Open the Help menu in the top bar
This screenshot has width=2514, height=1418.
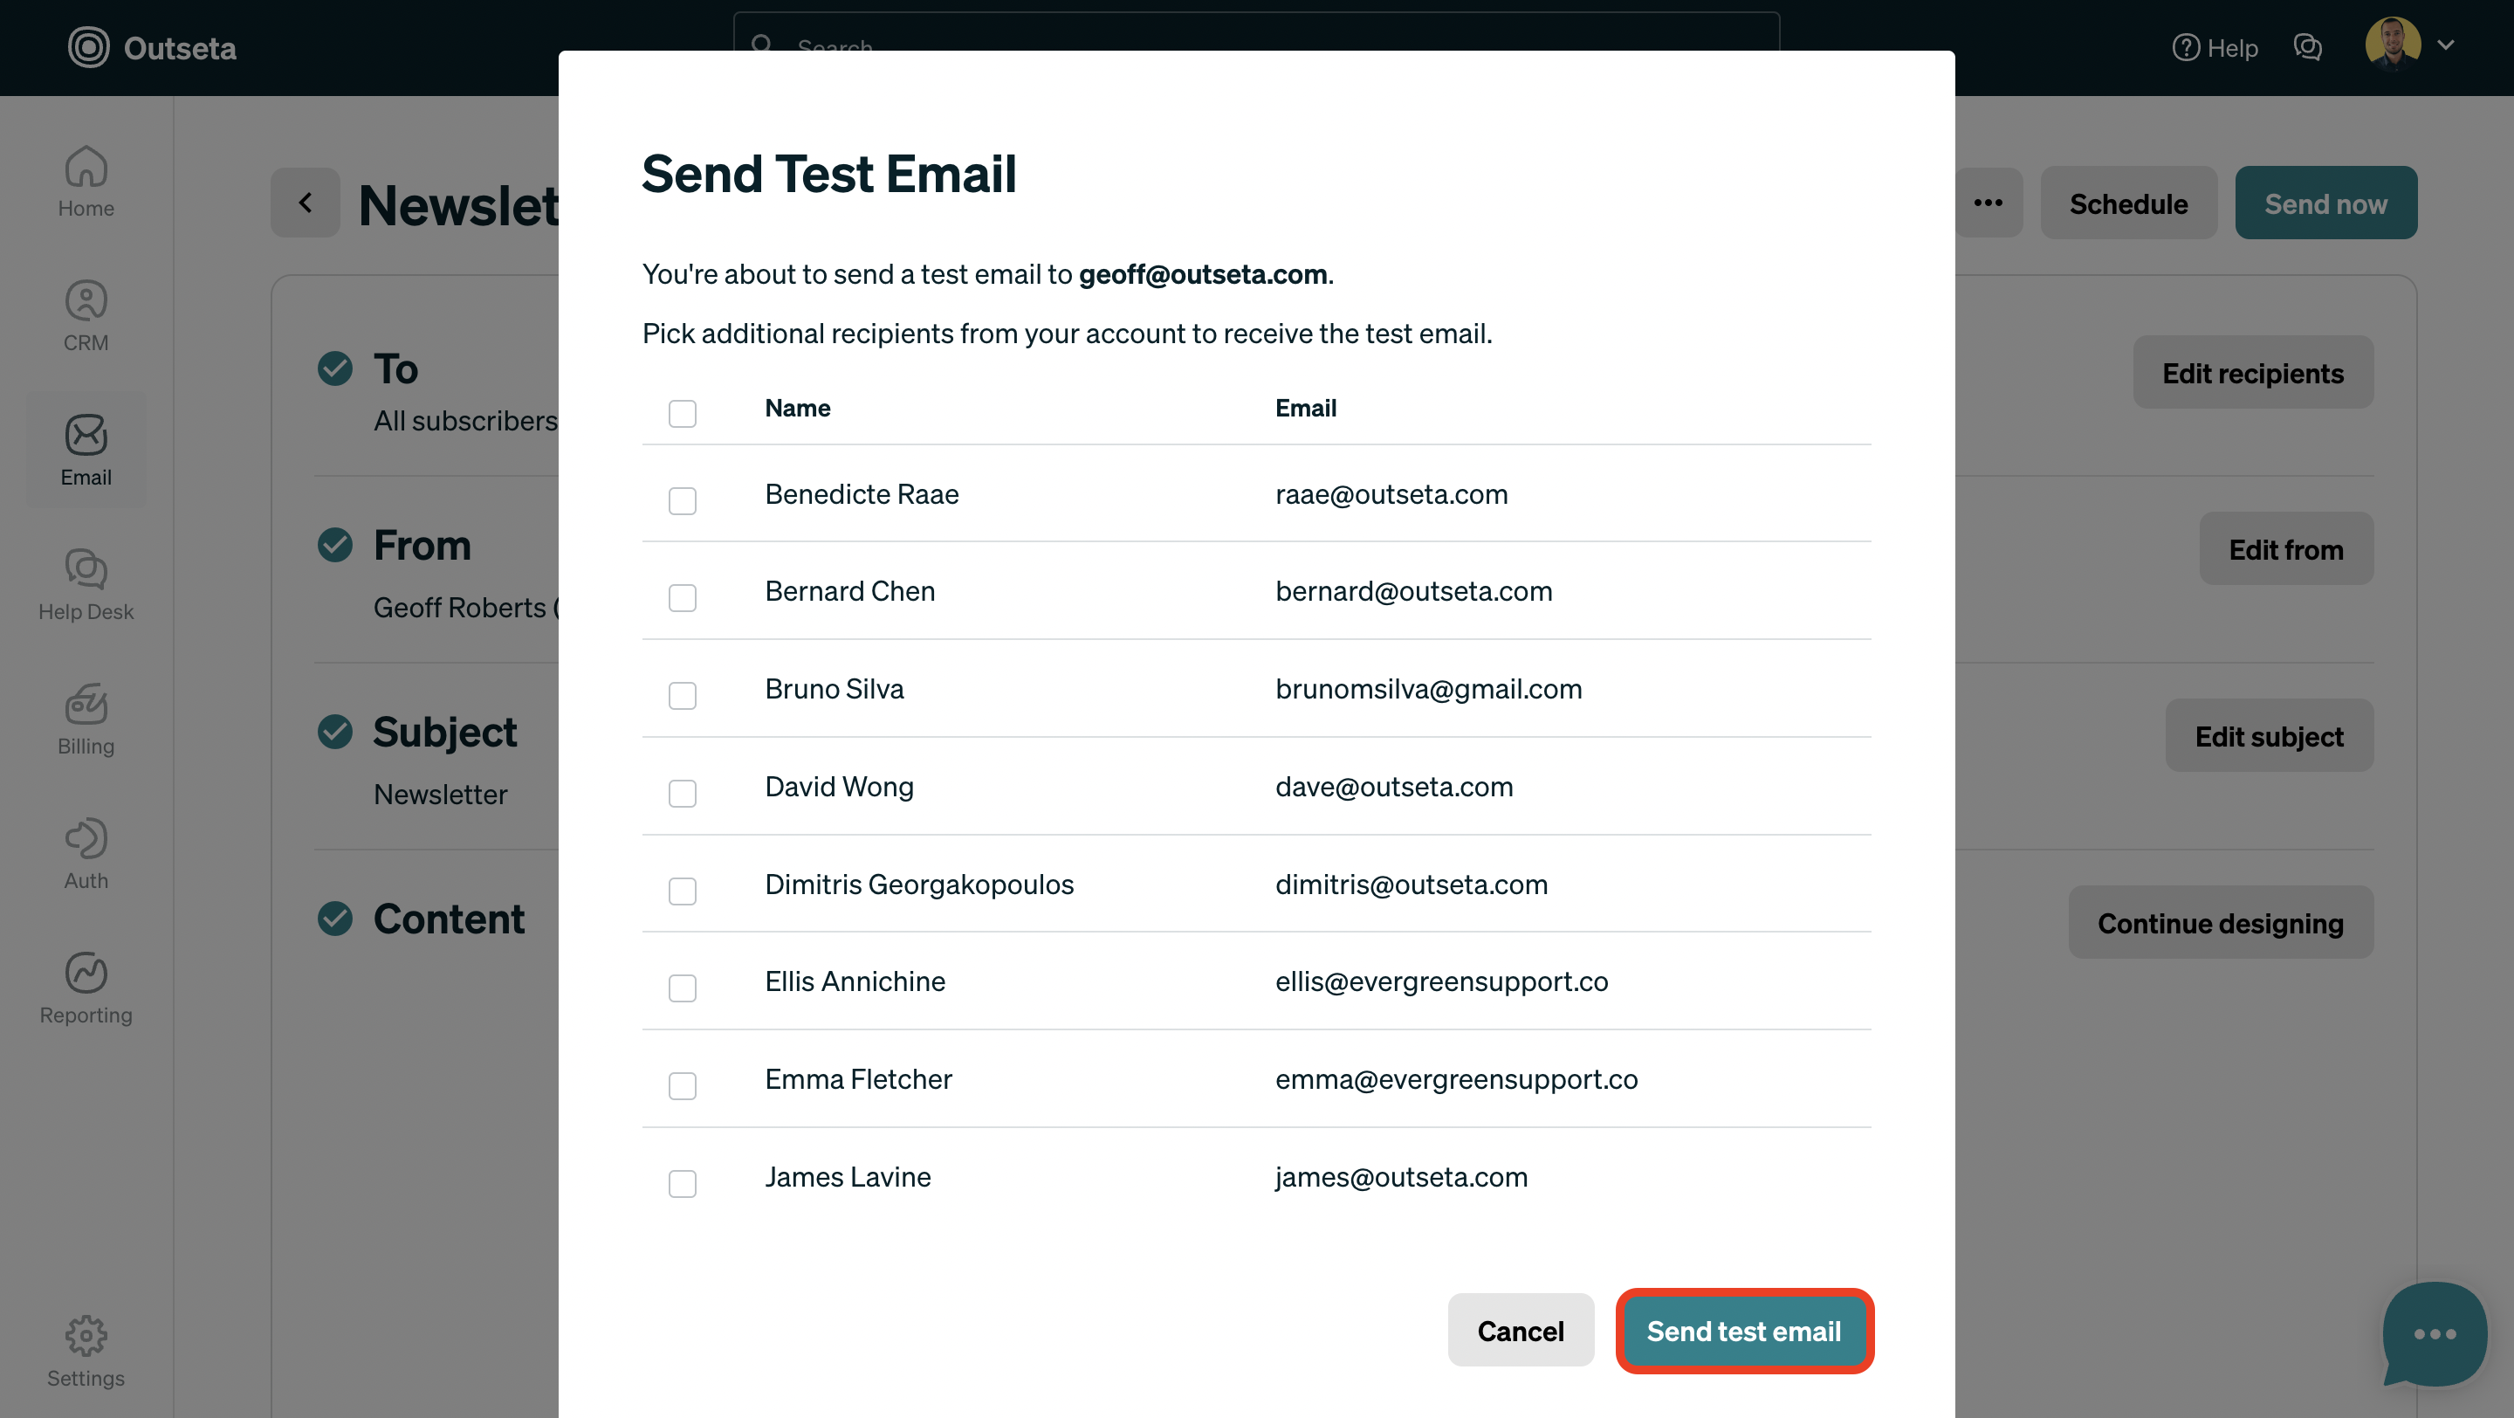(2215, 47)
